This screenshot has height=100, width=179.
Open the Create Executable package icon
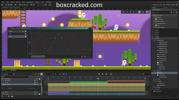[16, 5]
